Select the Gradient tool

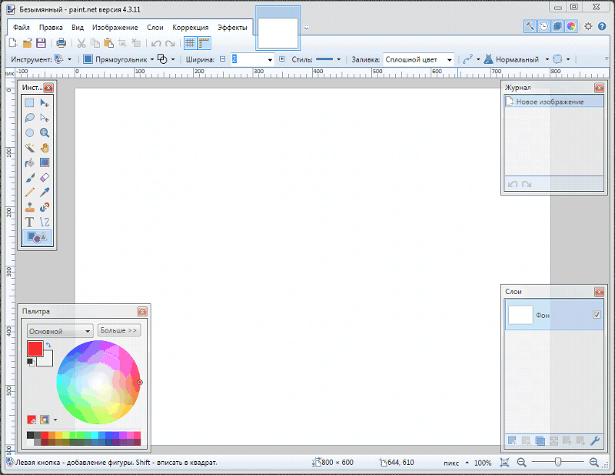pos(45,162)
